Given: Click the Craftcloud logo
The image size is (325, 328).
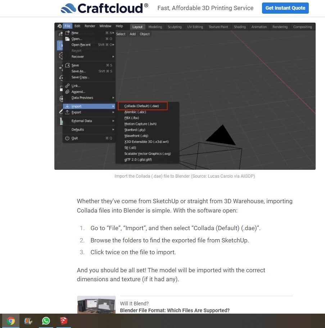Looking at the screenshot, I should [104, 8].
